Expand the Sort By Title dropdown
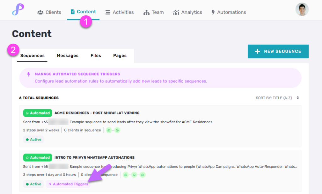 pyautogui.click(x=277, y=98)
